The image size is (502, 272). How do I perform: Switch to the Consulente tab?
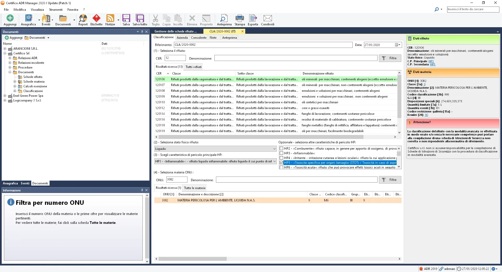[x=198, y=38]
